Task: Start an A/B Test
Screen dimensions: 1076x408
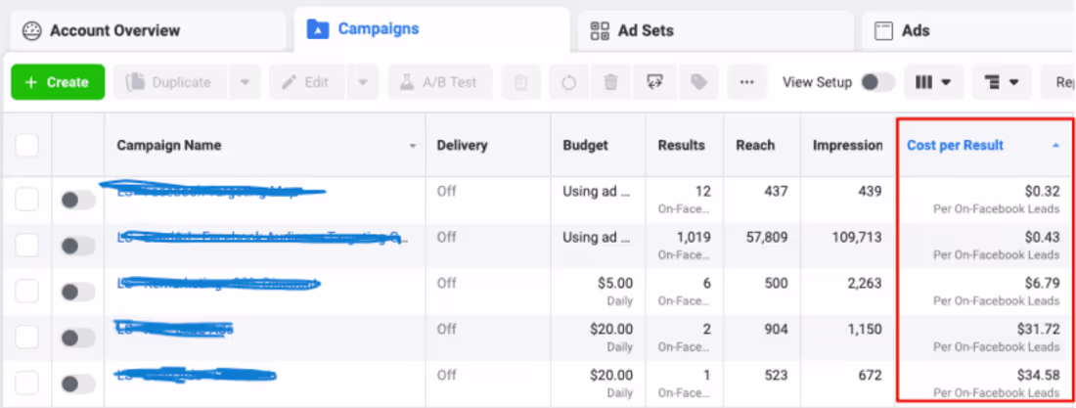Action: click(440, 82)
